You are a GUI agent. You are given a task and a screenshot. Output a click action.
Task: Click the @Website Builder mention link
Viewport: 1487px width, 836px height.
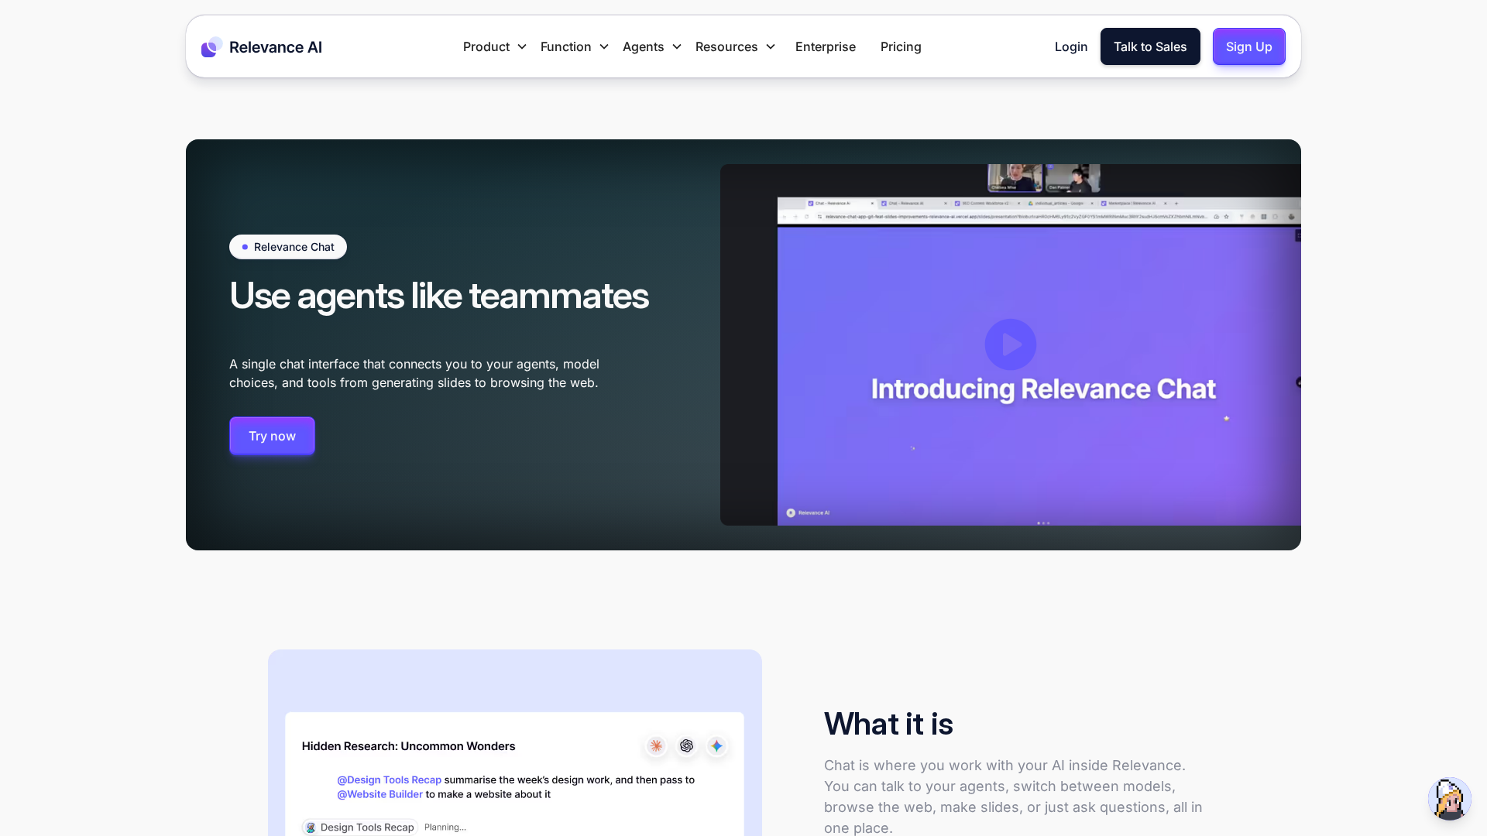point(379,794)
